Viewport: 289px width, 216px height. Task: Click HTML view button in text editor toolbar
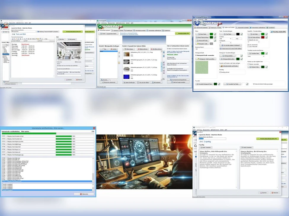46,39
